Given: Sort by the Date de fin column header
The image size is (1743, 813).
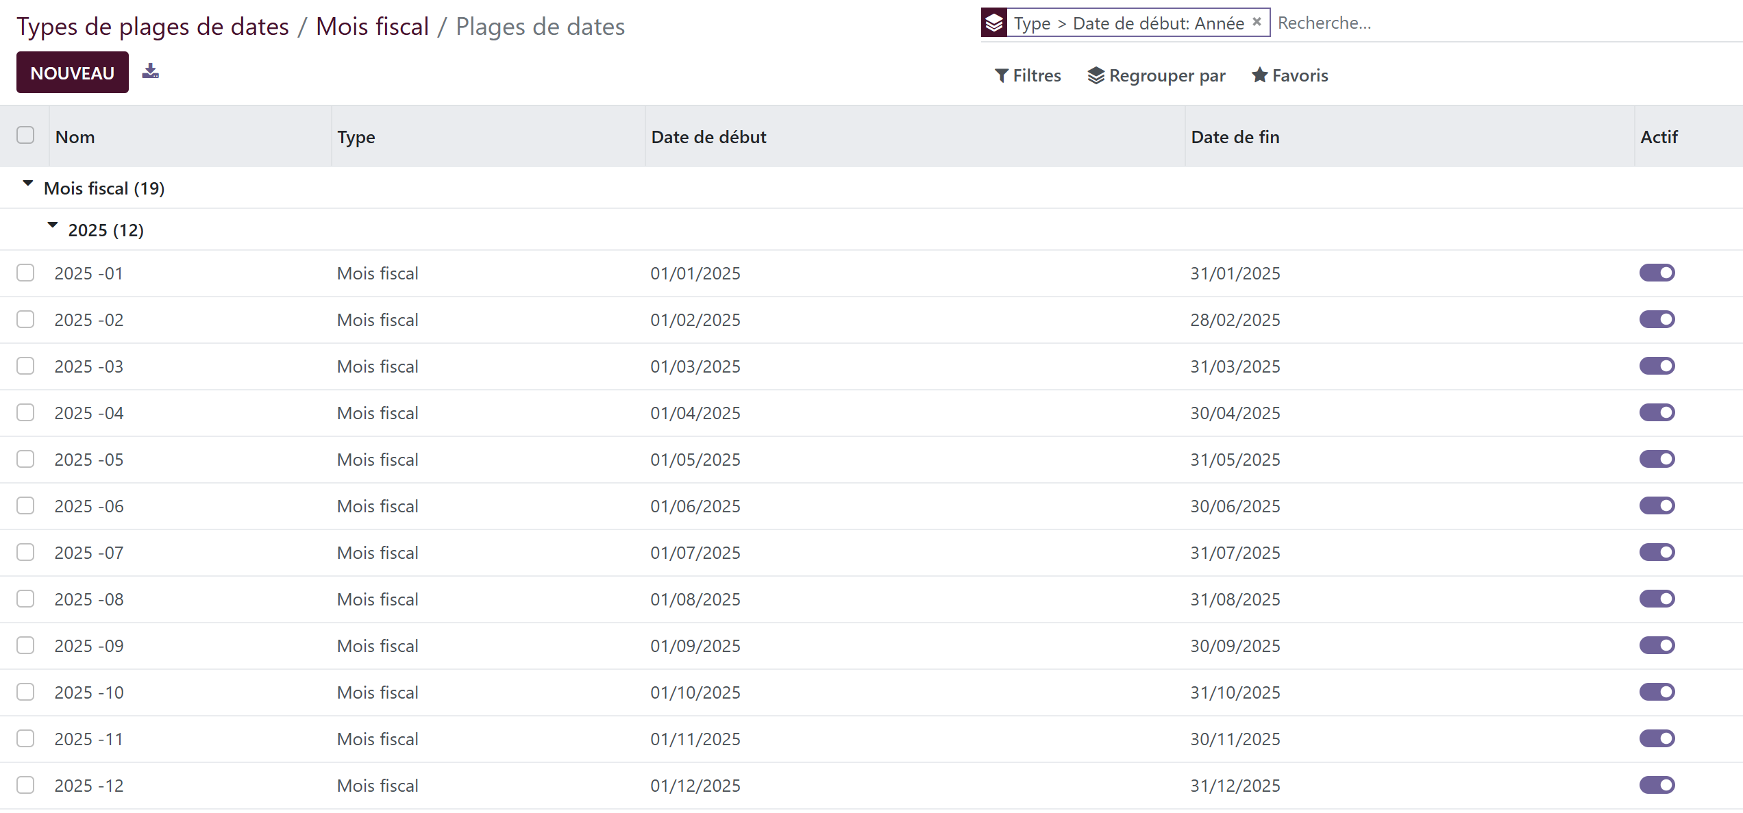Looking at the screenshot, I should click(1235, 137).
